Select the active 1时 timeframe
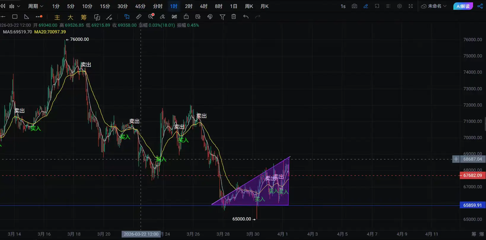 [x=174, y=6]
